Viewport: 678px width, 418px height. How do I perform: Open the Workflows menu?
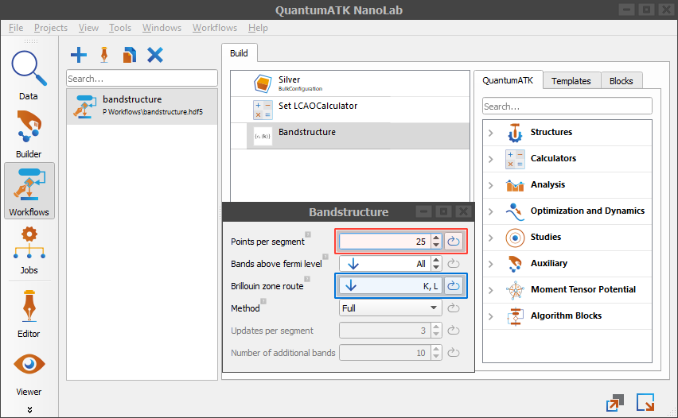click(215, 28)
